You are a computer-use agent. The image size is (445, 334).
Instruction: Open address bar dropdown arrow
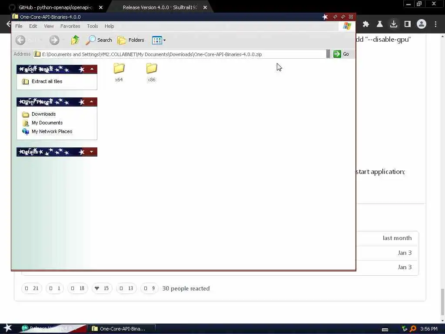[x=328, y=54]
